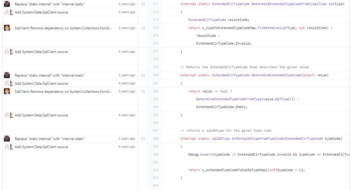Open author avatar for line 382 commit

pos(7,91)
